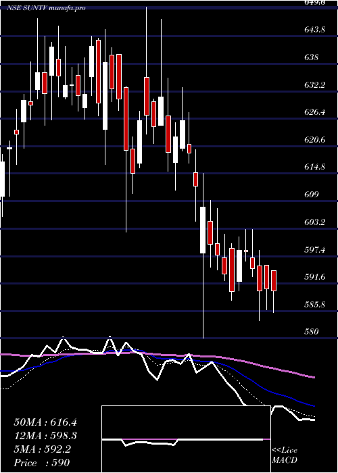Select the 620.6 price axis label
Viewport: 338px width, 473px height.
click(315, 140)
